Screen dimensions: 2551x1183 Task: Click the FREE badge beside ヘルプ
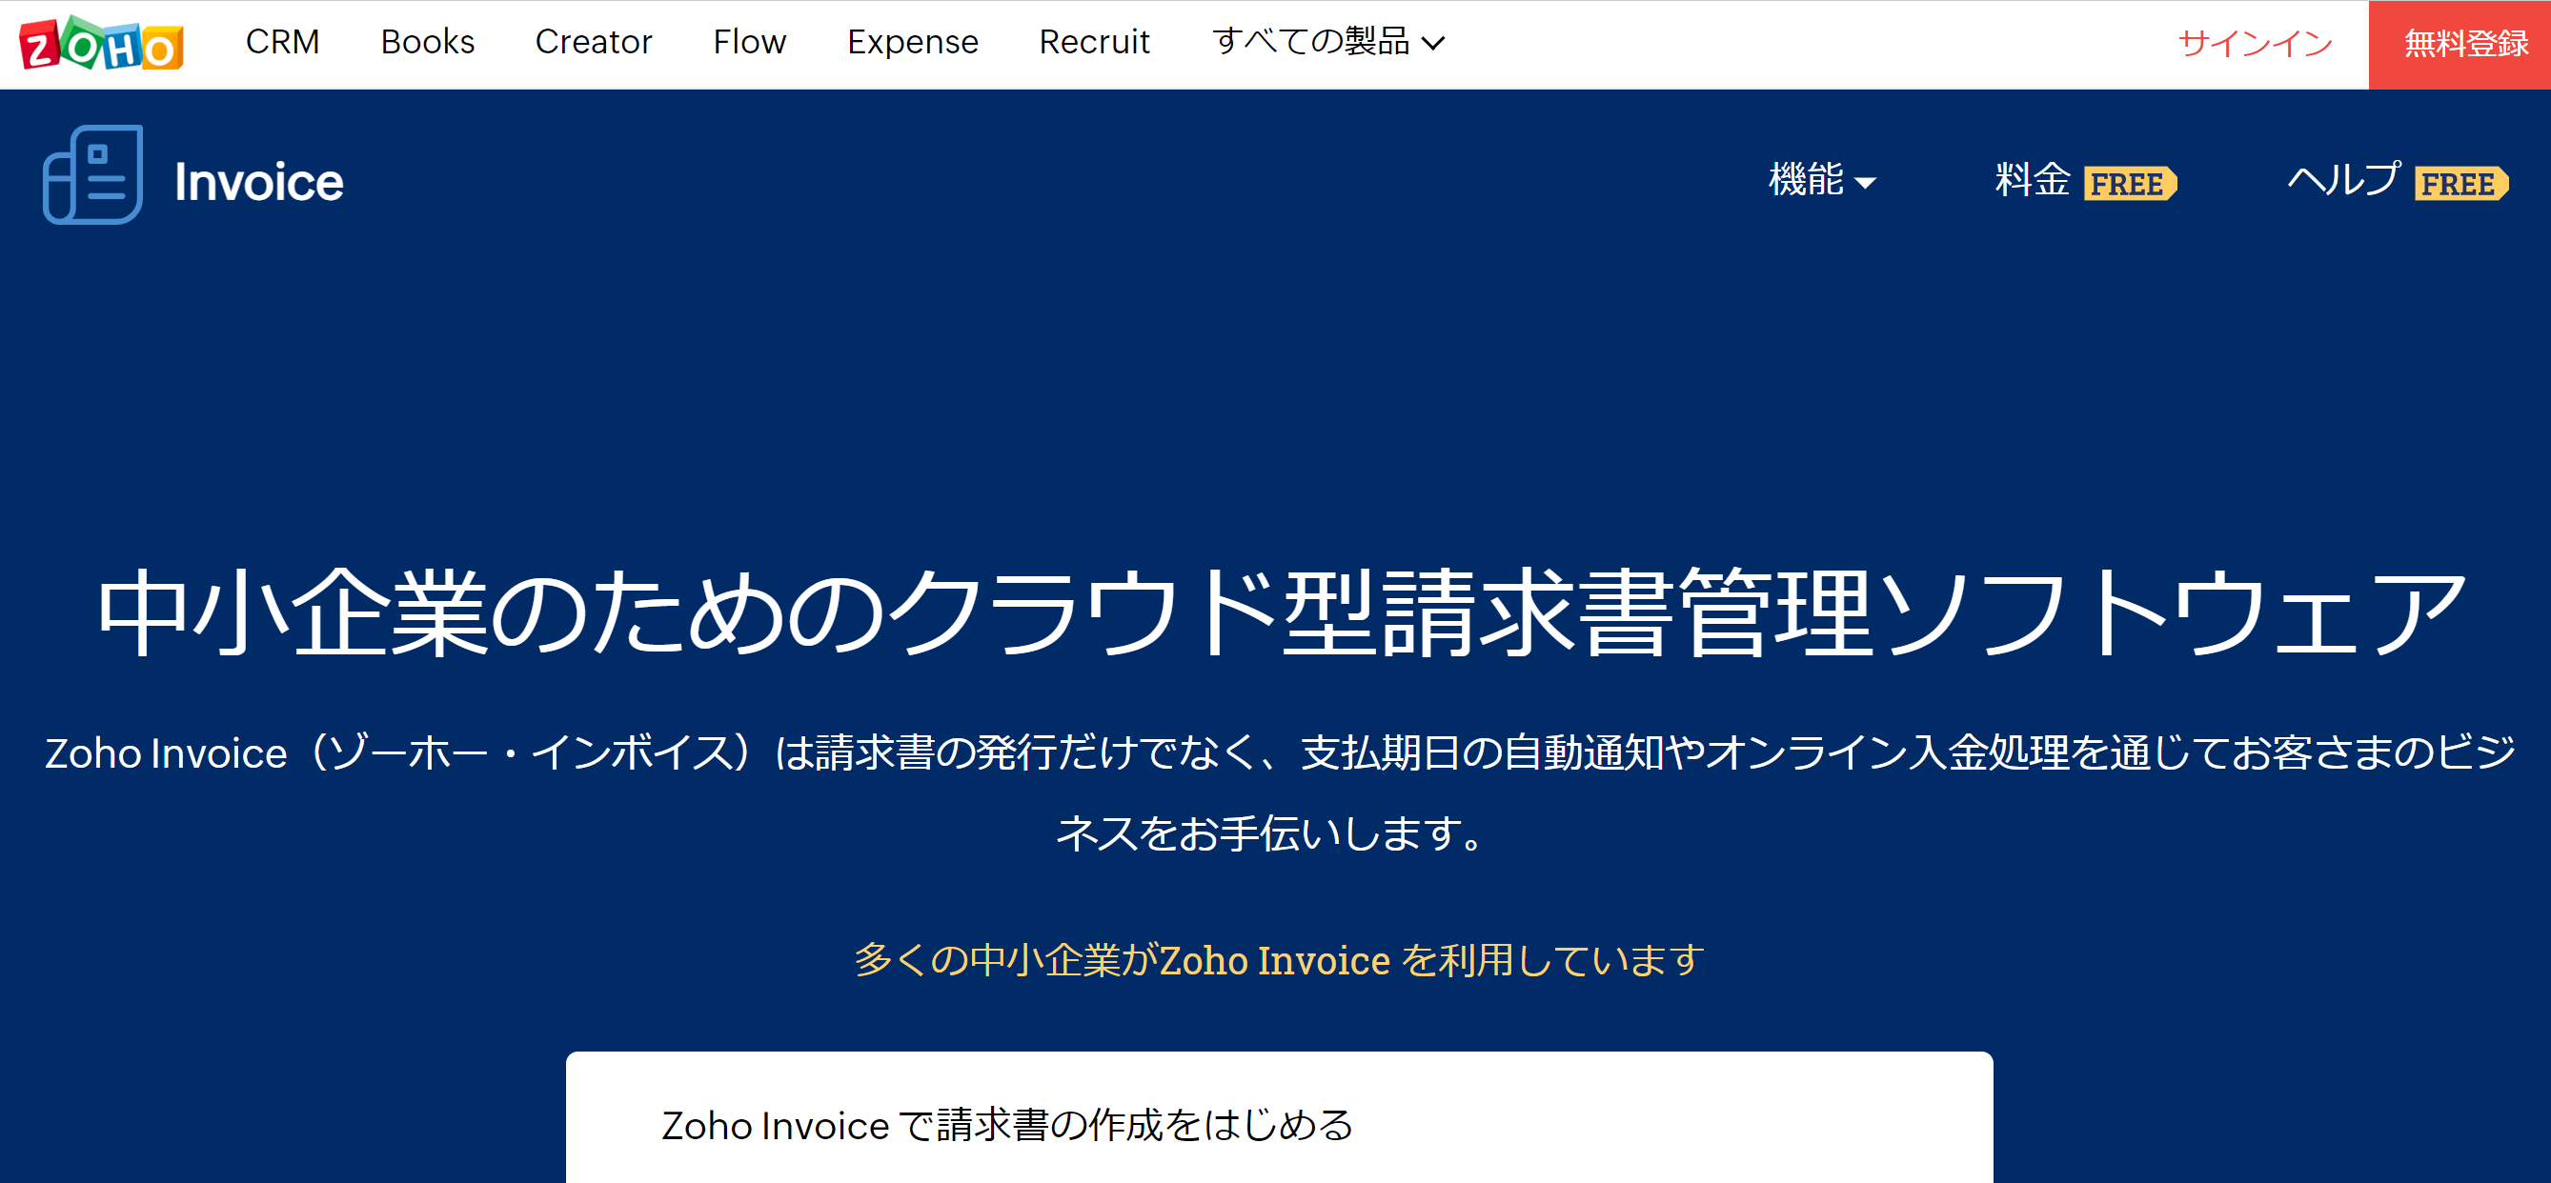pos(2461,183)
